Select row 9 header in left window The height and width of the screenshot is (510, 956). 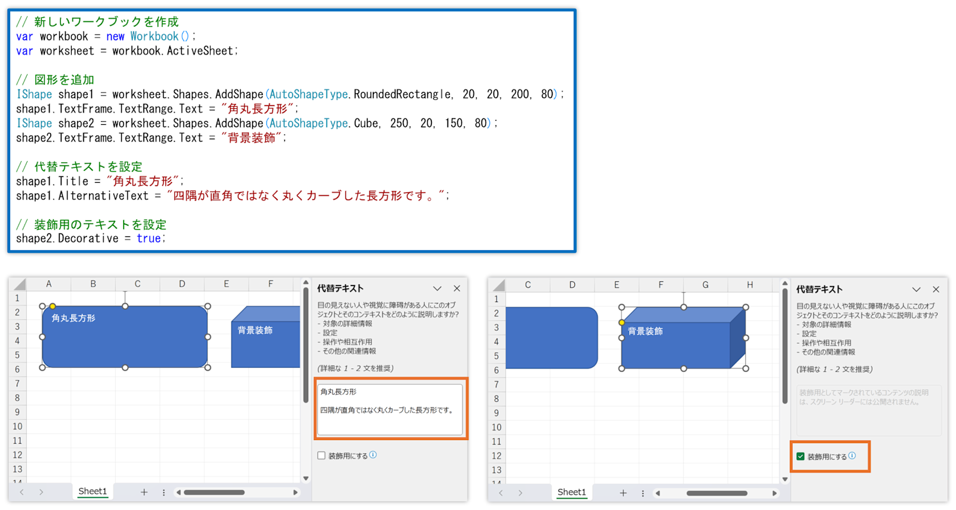click(x=17, y=412)
